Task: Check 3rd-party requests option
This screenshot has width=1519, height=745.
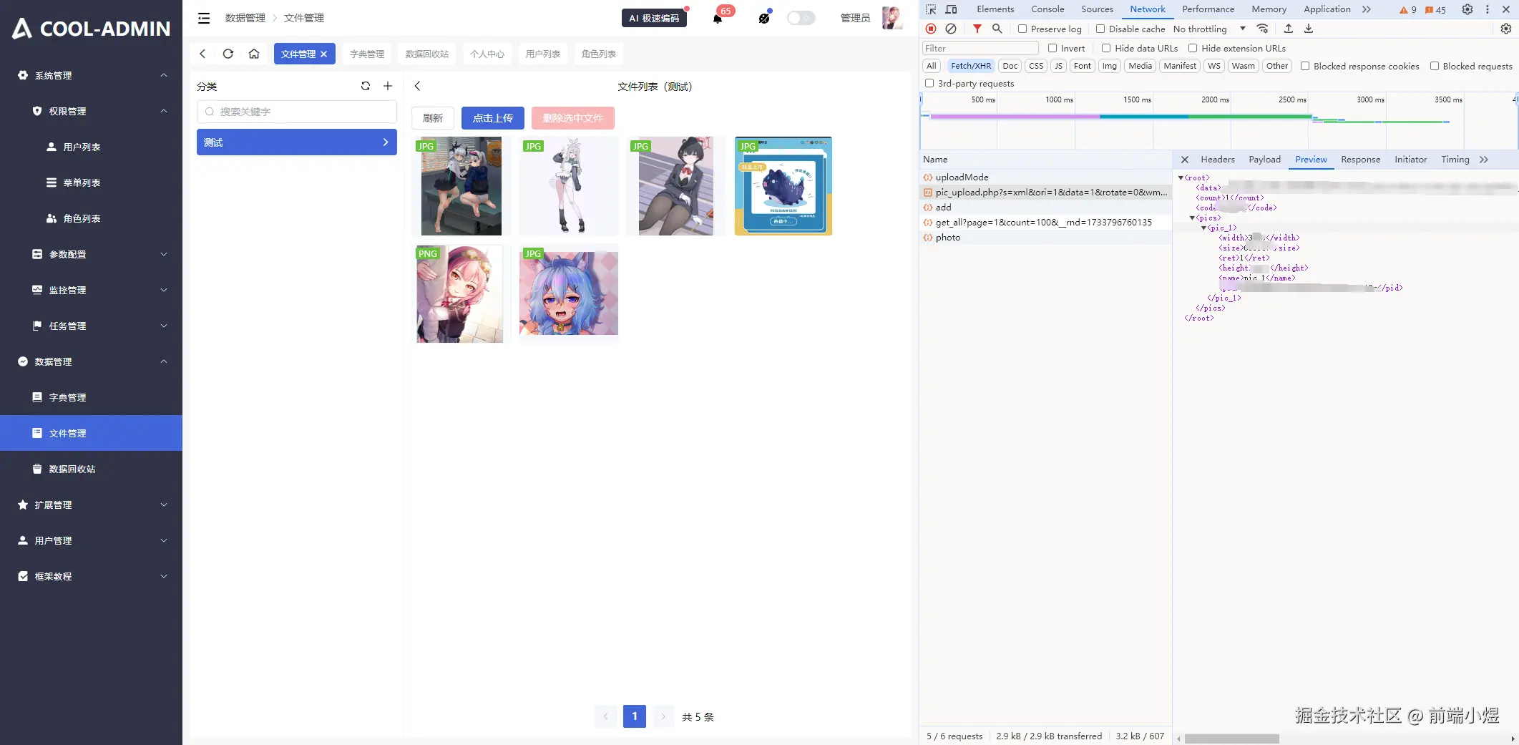Action: click(x=929, y=83)
